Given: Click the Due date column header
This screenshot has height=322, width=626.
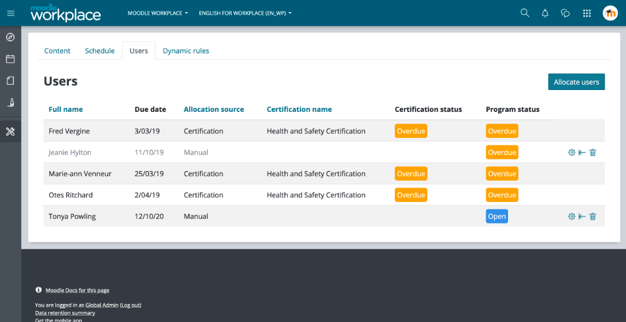Looking at the screenshot, I should pyautogui.click(x=150, y=109).
